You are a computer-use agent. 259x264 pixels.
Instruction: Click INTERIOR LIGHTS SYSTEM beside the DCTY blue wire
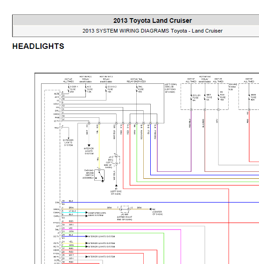pos(101,237)
